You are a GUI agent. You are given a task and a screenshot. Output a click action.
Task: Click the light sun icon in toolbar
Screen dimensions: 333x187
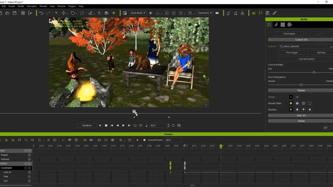point(150,13)
